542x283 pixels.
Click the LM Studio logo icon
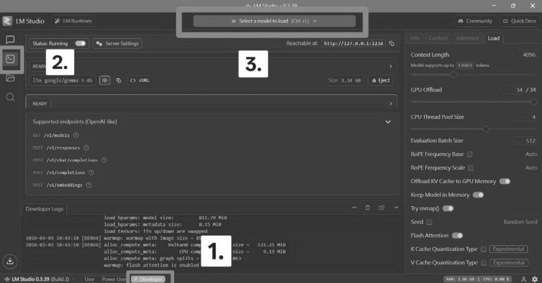(x=7, y=21)
